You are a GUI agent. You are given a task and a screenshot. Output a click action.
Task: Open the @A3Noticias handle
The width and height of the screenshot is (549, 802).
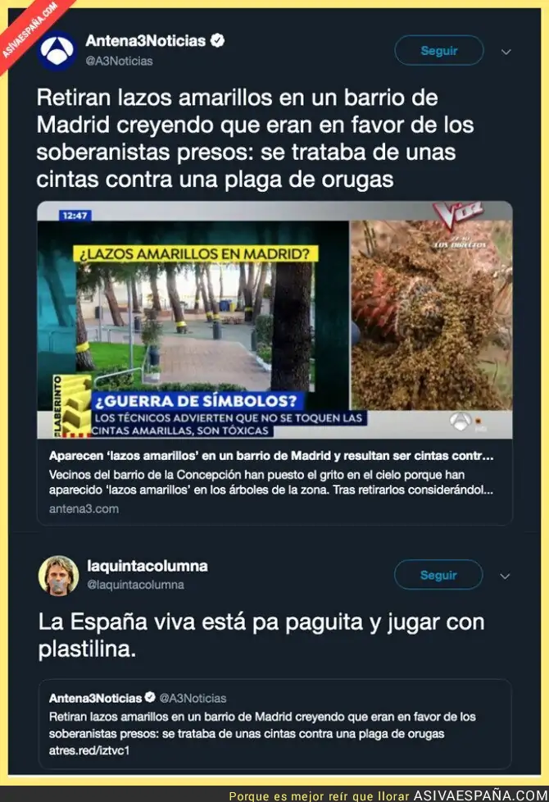click(x=119, y=61)
